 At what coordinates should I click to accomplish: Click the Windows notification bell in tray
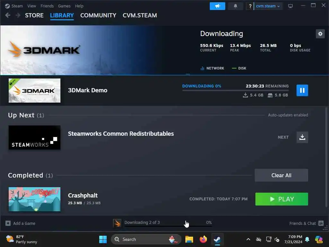(x=307, y=239)
